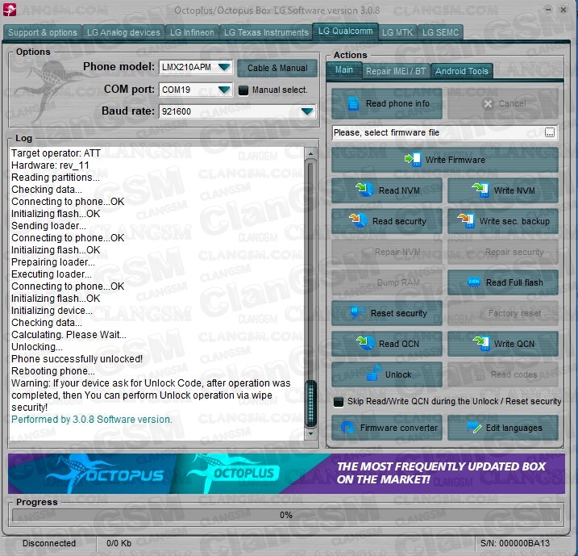
Task: Select the Main actions tab
Action: 344,69
